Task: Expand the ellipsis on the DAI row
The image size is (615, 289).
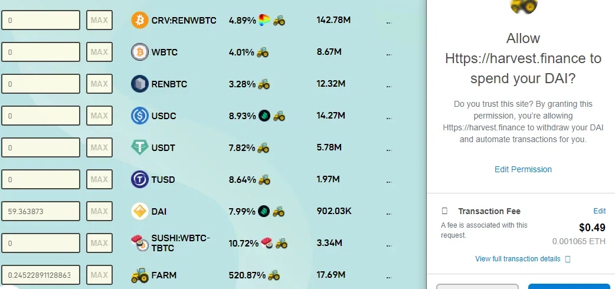Action: click(389, 214)
